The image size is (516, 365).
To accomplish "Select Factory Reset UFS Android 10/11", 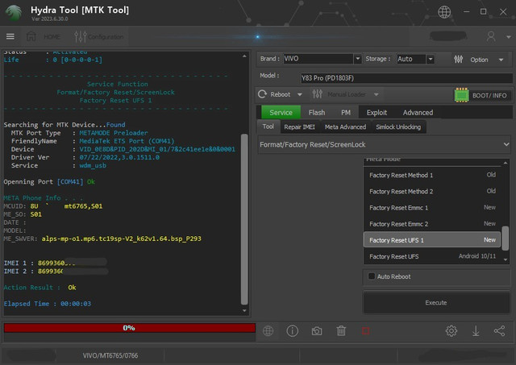I will coord(432,256).
